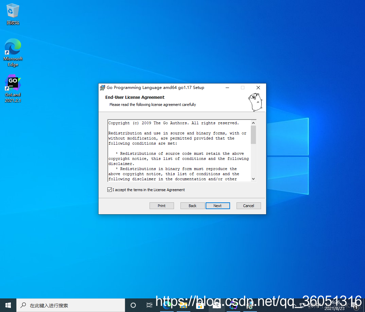365x312 pixels.
Task: Open Microsoft Store from the taskbar
Action: [200, 305]
